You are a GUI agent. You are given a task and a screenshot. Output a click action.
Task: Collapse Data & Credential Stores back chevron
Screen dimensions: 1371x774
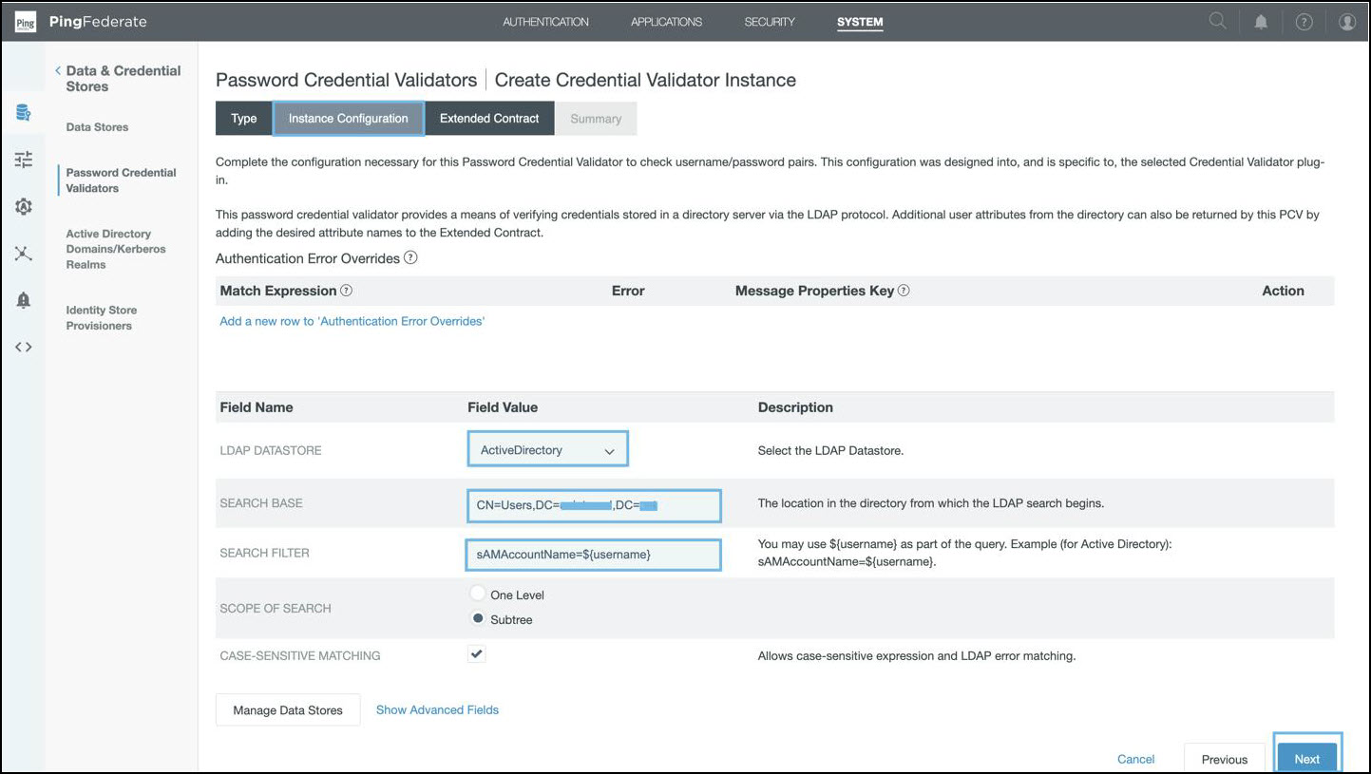tap(58, 71)
